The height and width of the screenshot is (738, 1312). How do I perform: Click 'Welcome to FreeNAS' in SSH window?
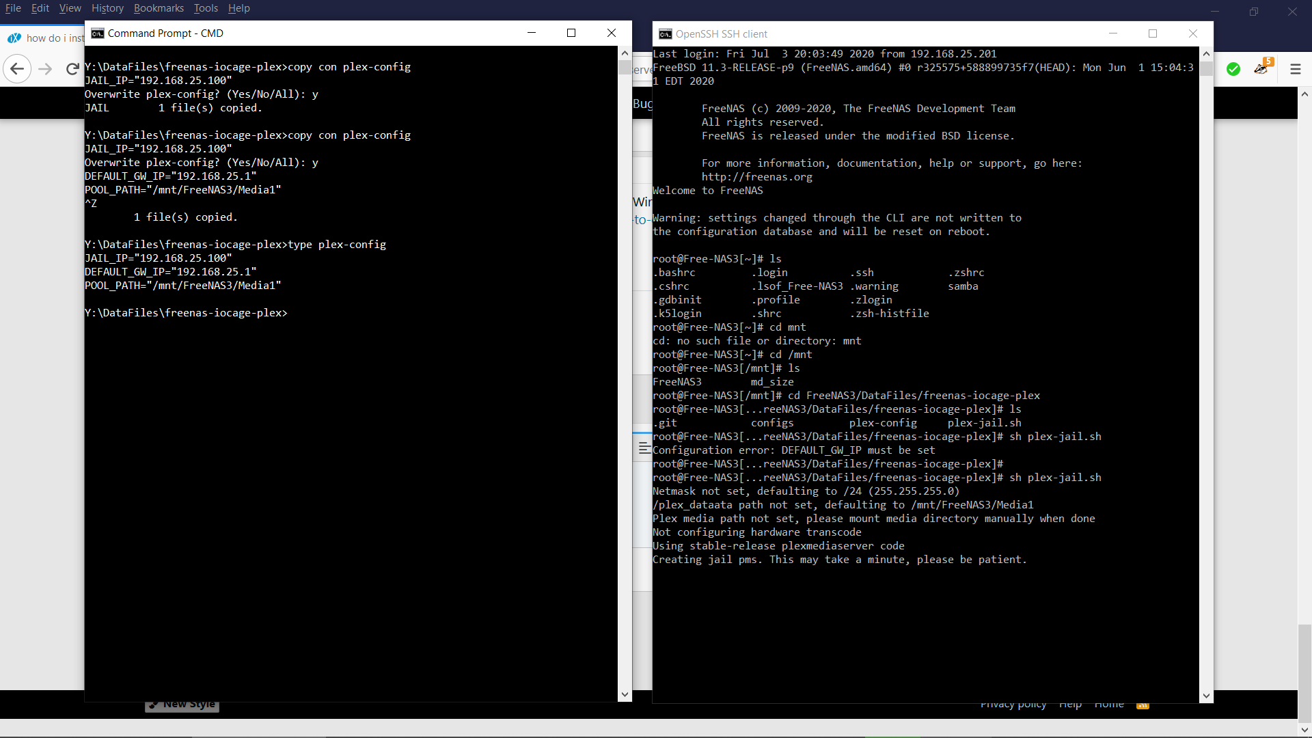(x=708, y=191)
